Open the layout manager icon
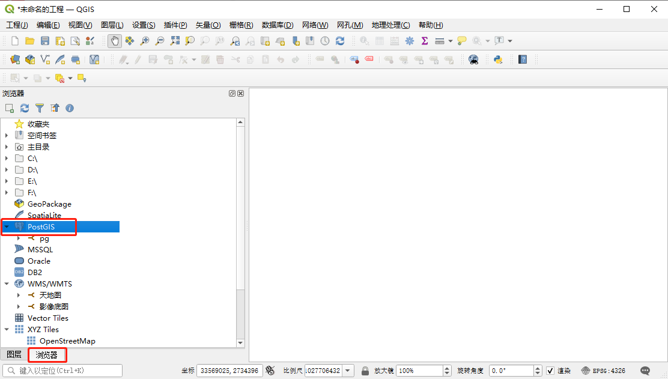The height and width of the screenshot is (379, 668). coord(75,41)
